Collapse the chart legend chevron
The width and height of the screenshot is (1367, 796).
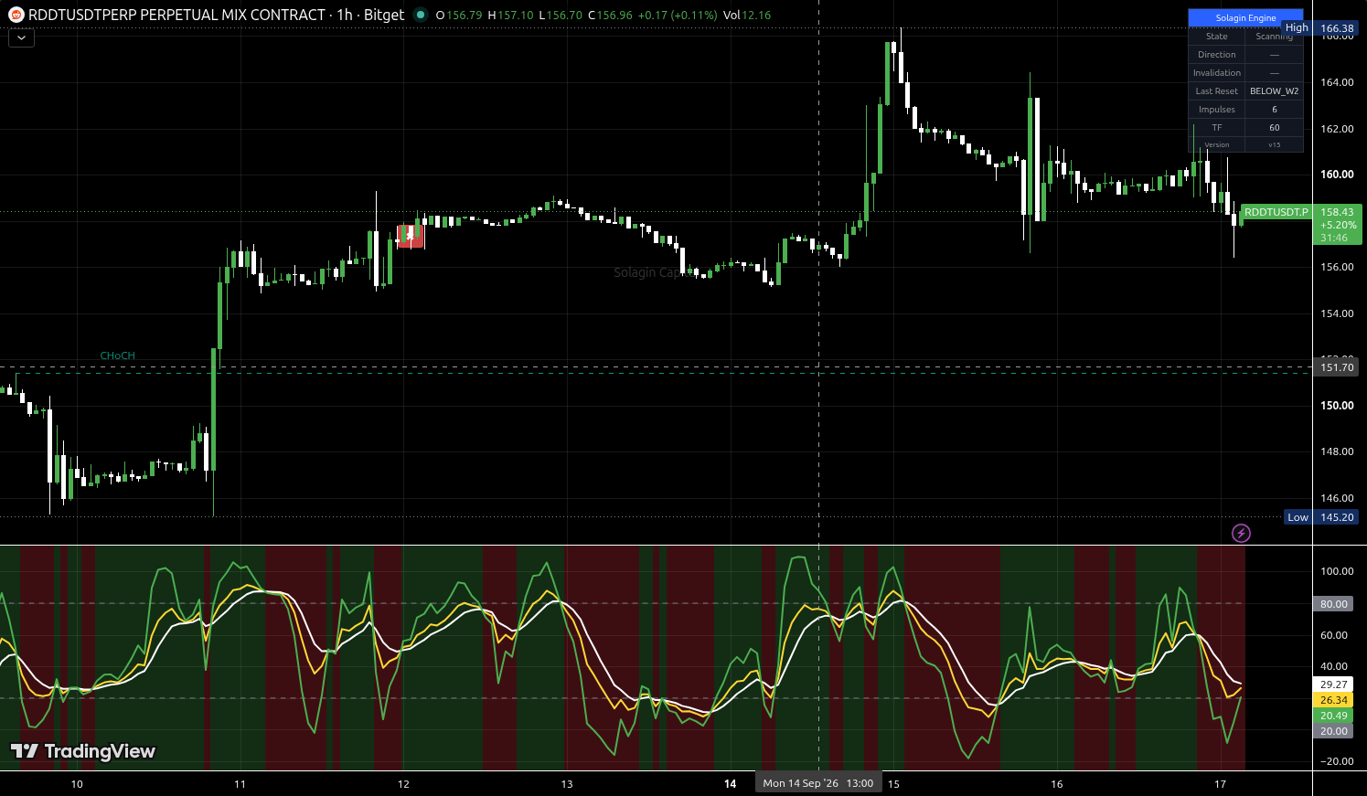point(21,37)
